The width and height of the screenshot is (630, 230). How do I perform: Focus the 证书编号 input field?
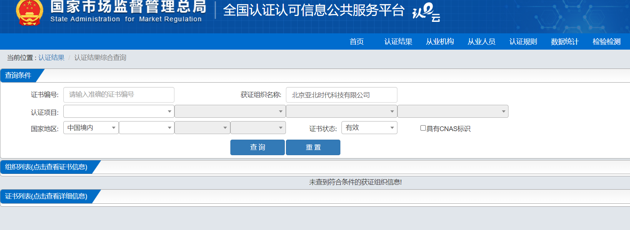119,95
